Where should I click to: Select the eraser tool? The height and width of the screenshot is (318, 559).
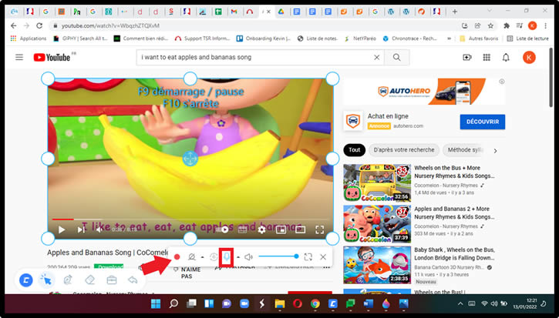90,280
